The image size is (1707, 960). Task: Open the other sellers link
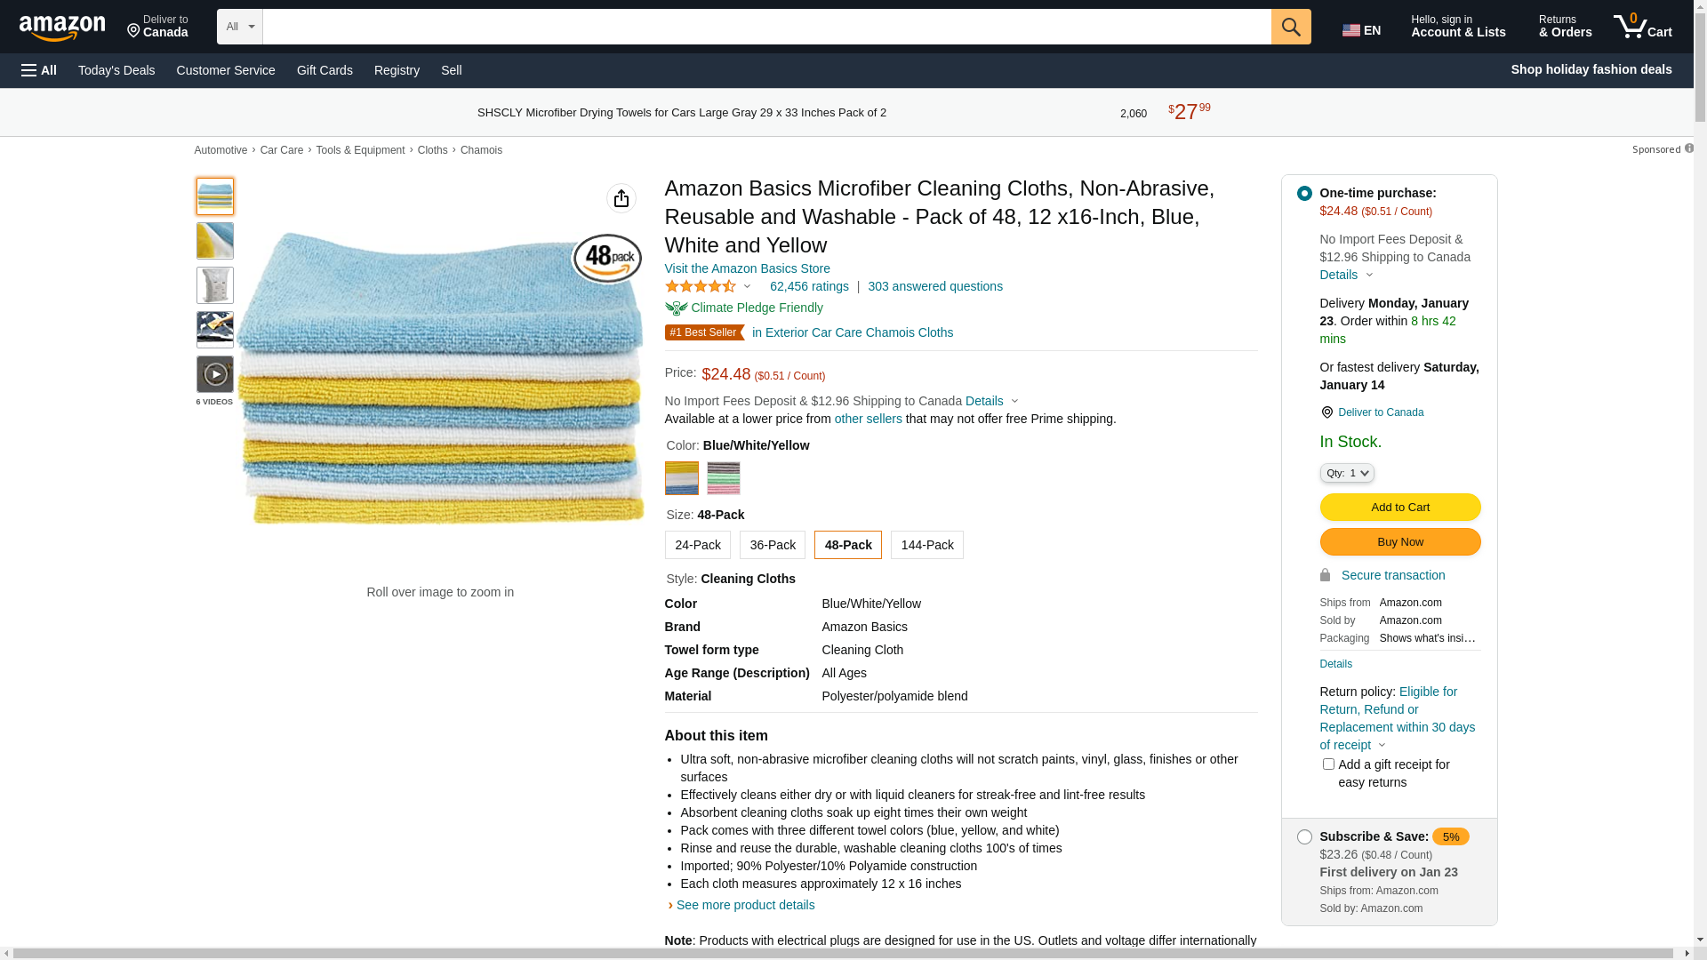(868, 419)
